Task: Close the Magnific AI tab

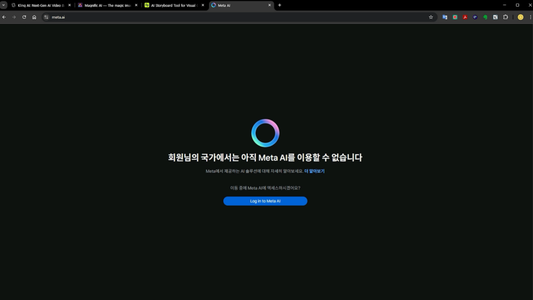Action: click(x=136, y=5)
